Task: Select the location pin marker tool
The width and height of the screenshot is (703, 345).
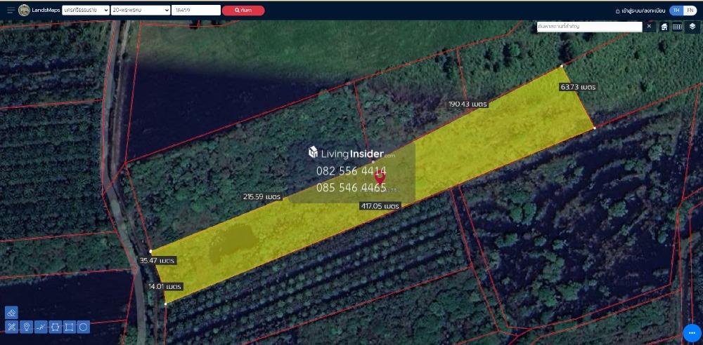Action: 26,327
